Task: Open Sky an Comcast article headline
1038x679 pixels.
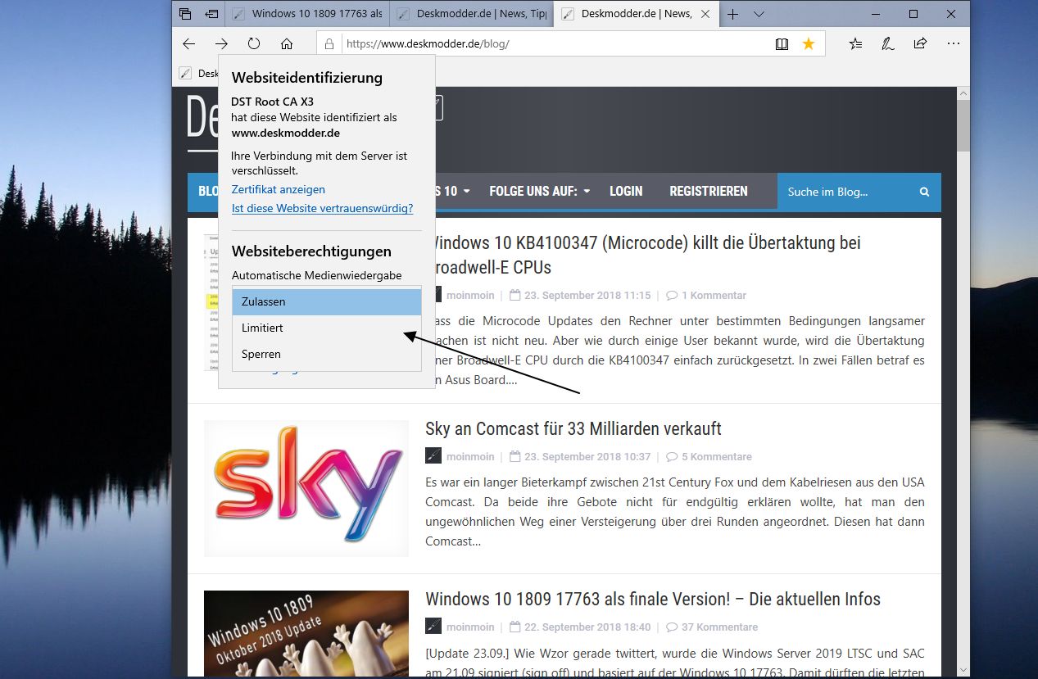Action: click(573, 428)
